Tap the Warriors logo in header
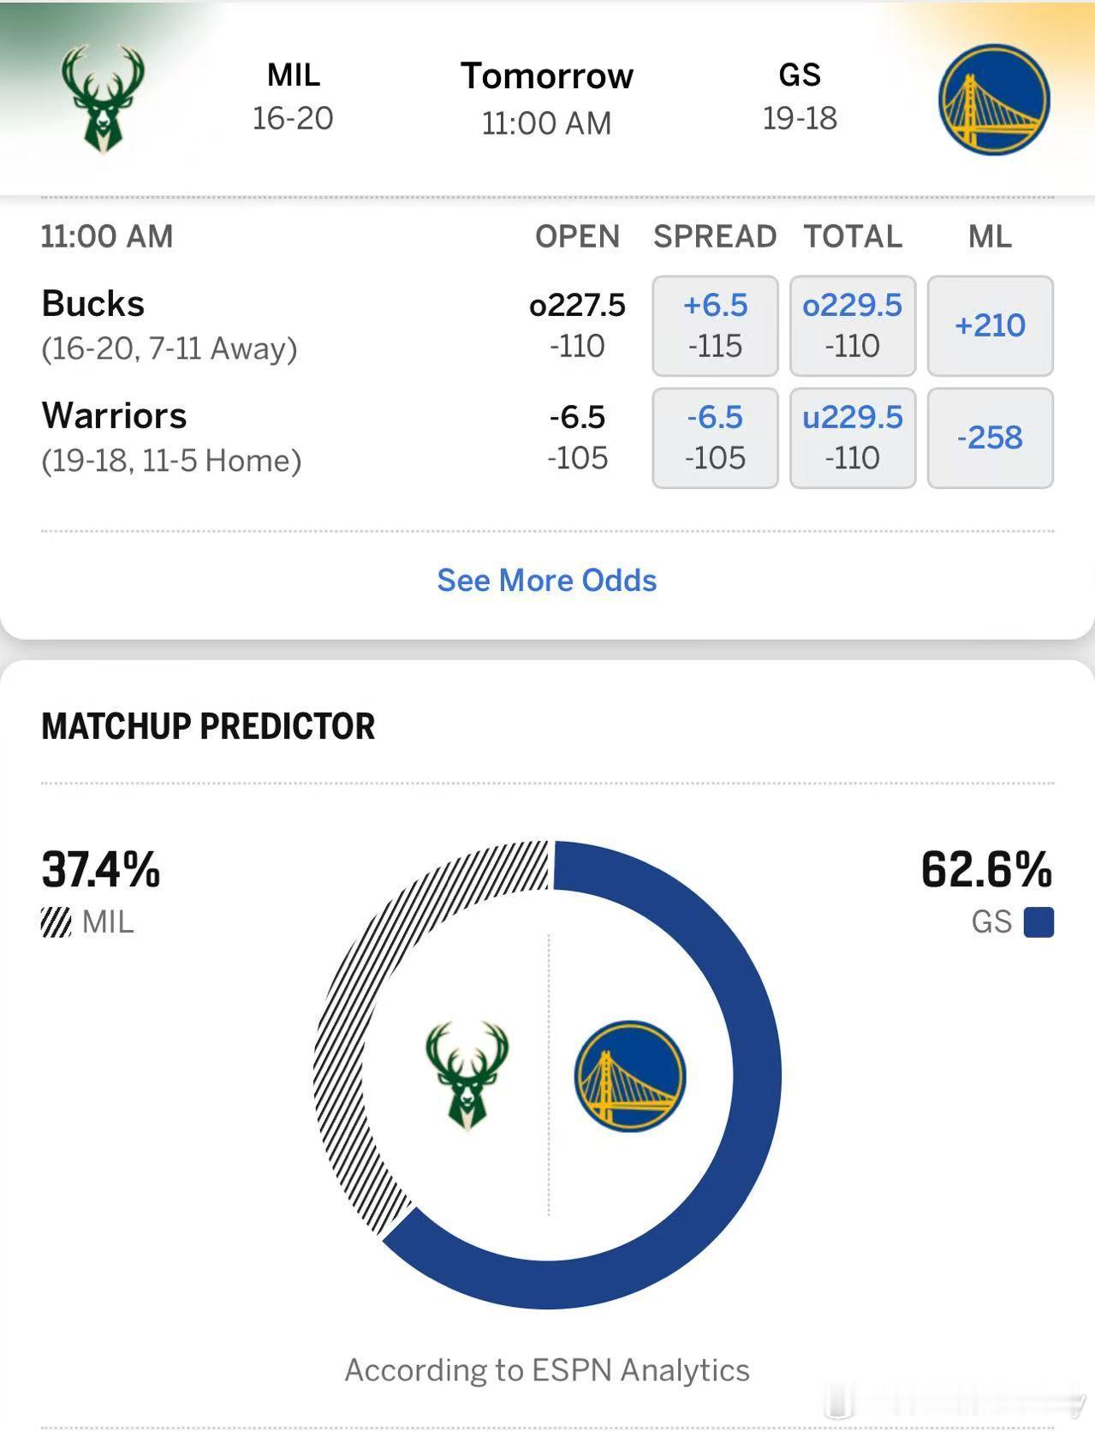This screenshot has width=1095, height=1431. 993,100
